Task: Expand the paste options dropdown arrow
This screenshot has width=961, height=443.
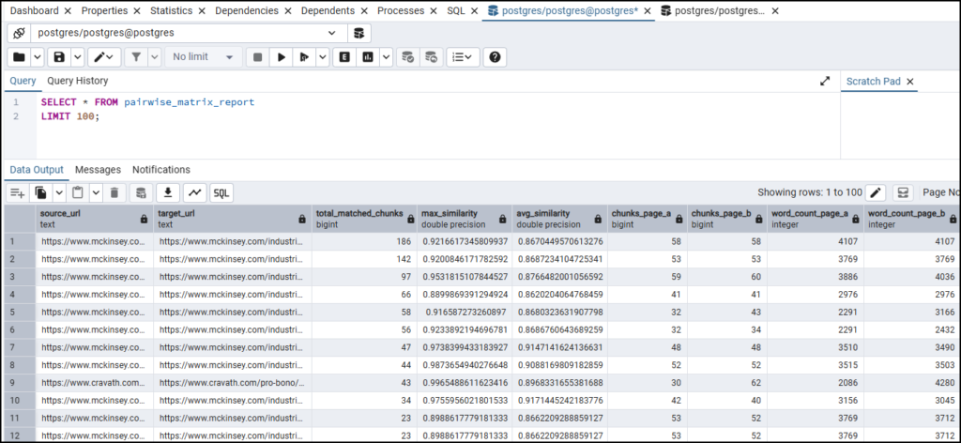Action: [x=97, y=193]
